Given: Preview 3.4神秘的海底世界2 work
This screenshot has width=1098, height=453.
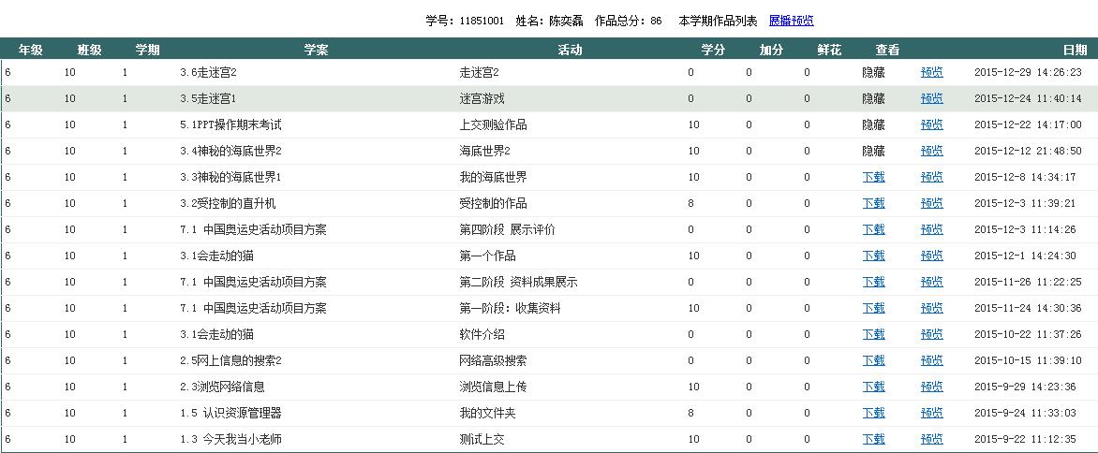Looking at the screenshot, I should 931,151.
